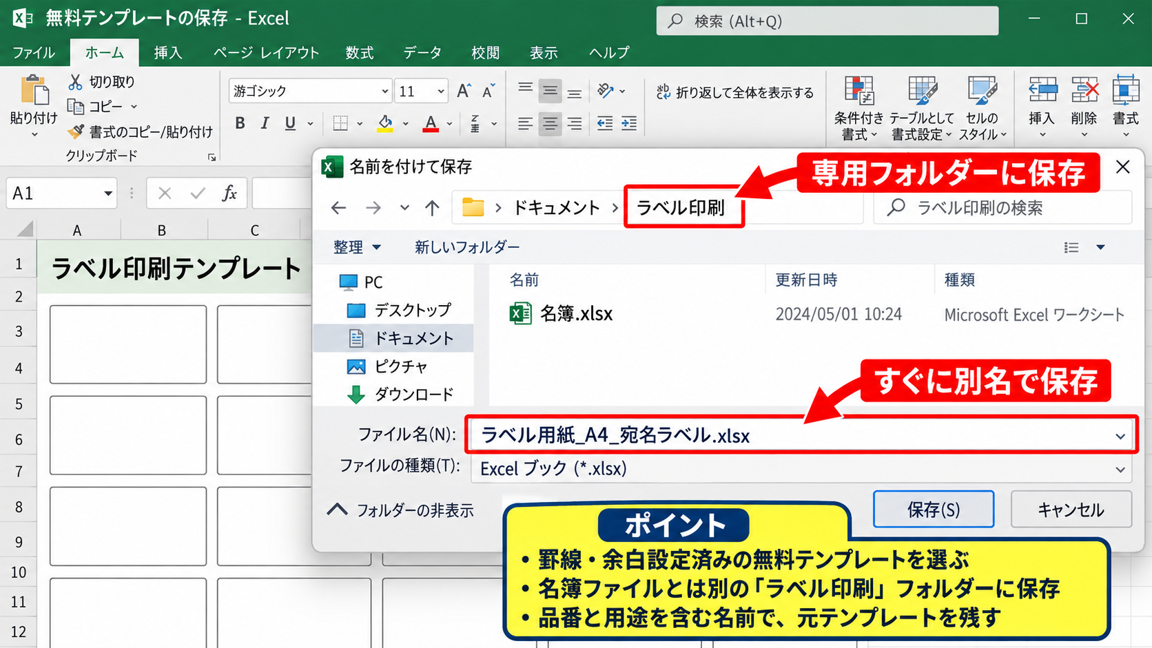The height and width of the screenshot is (648, 1152).
Task: Open Conditional Formatting (条件付き書式)
Action: pyautogui.click(x=858, y=107)
